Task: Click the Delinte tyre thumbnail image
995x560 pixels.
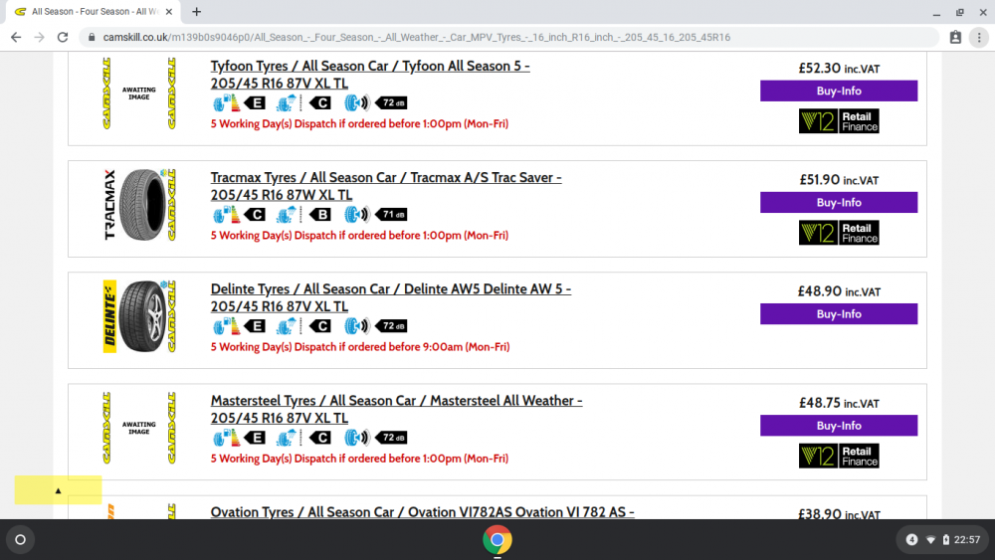Action: [139, 316]
